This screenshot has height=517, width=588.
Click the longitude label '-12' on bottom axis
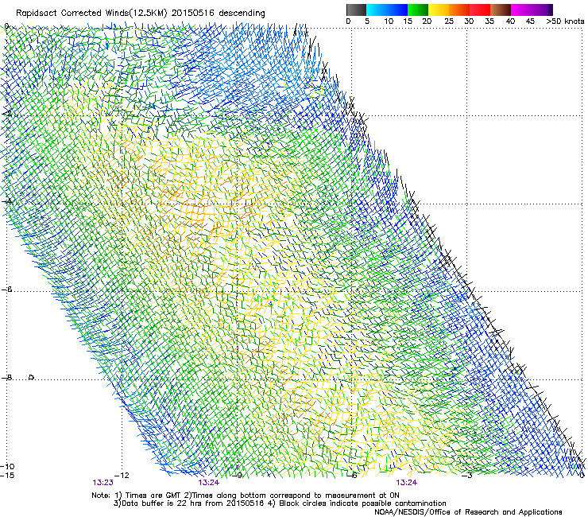pos(122,476)
